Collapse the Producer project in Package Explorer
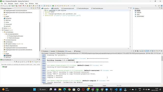This screenshot has width=163, height=92. pos(1,30)
